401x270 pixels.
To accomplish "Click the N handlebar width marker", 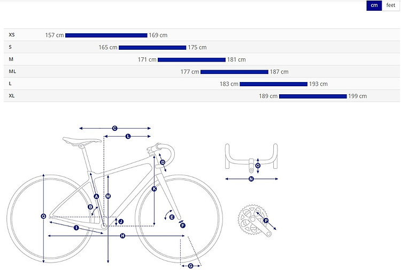I will pyautogui.click(x=251, y=179).
